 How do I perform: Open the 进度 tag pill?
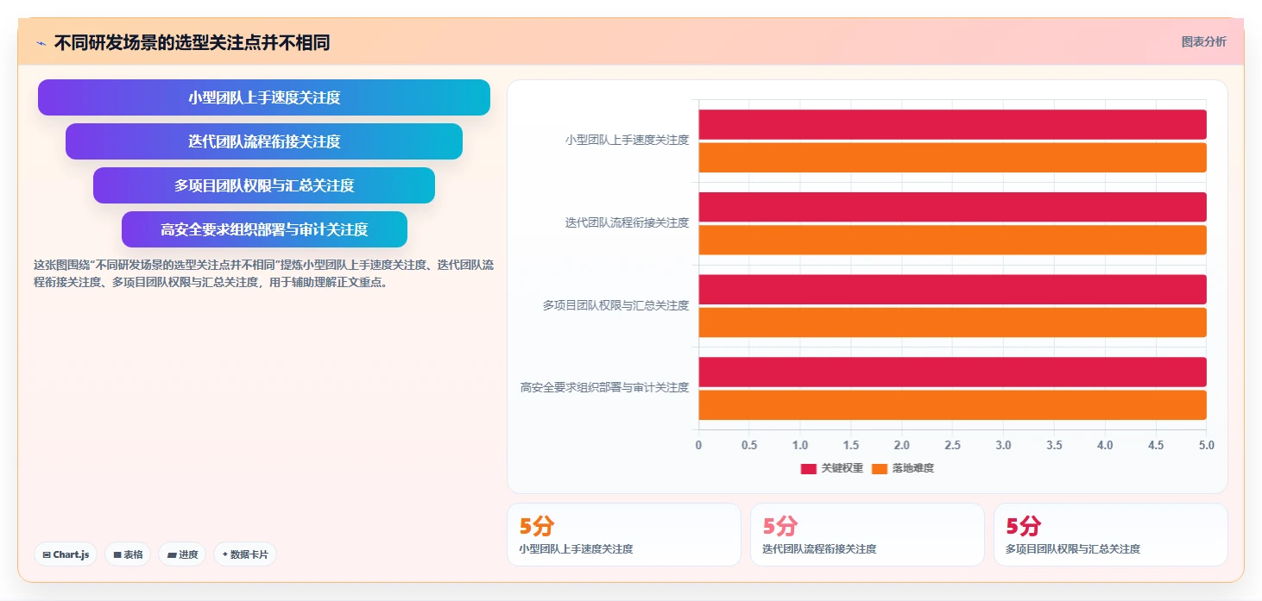(x=182, y=554)
